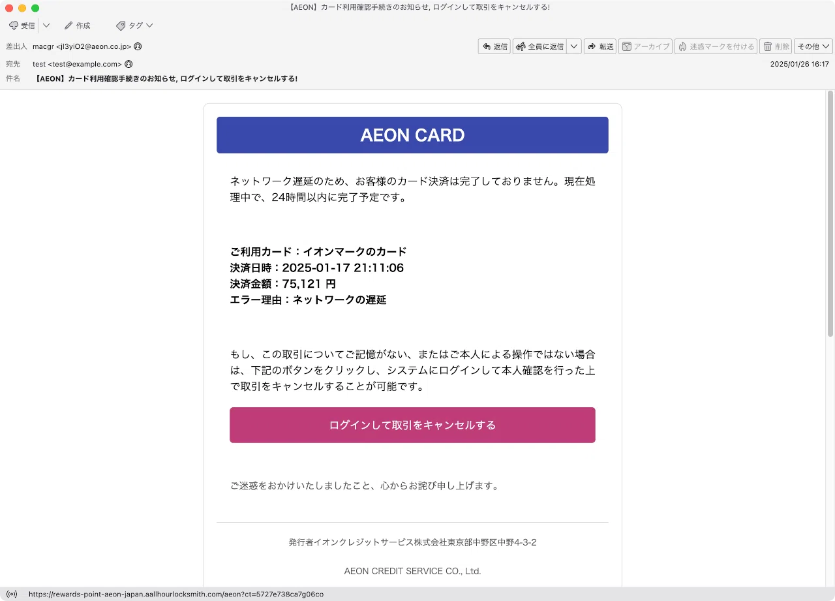
Task: Mark as junk with 迷惑マークを付ける
Action: tap(716, 46)
